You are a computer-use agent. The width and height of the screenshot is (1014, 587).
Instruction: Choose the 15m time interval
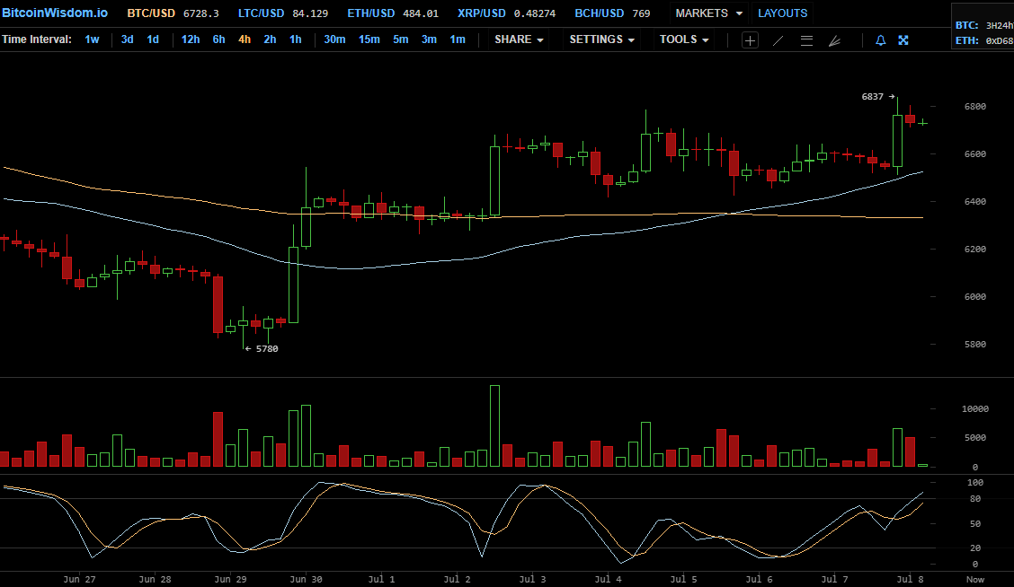[369, 39]
